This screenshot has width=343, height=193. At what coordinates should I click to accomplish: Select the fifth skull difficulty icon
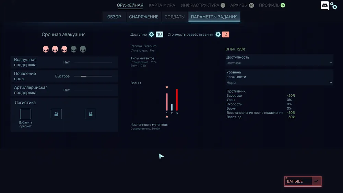tap(83, 49)
